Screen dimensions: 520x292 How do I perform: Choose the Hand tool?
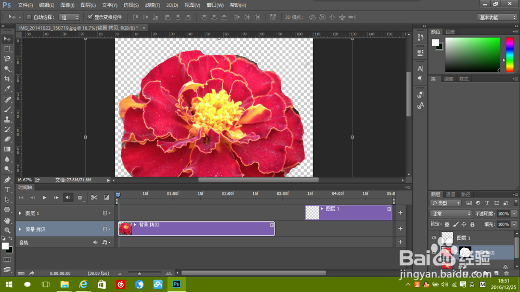click(7, 220)
